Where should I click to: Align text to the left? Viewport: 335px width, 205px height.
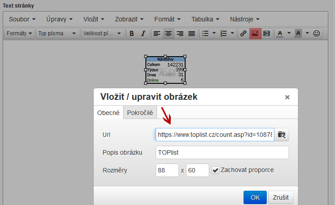pos(157,33)
